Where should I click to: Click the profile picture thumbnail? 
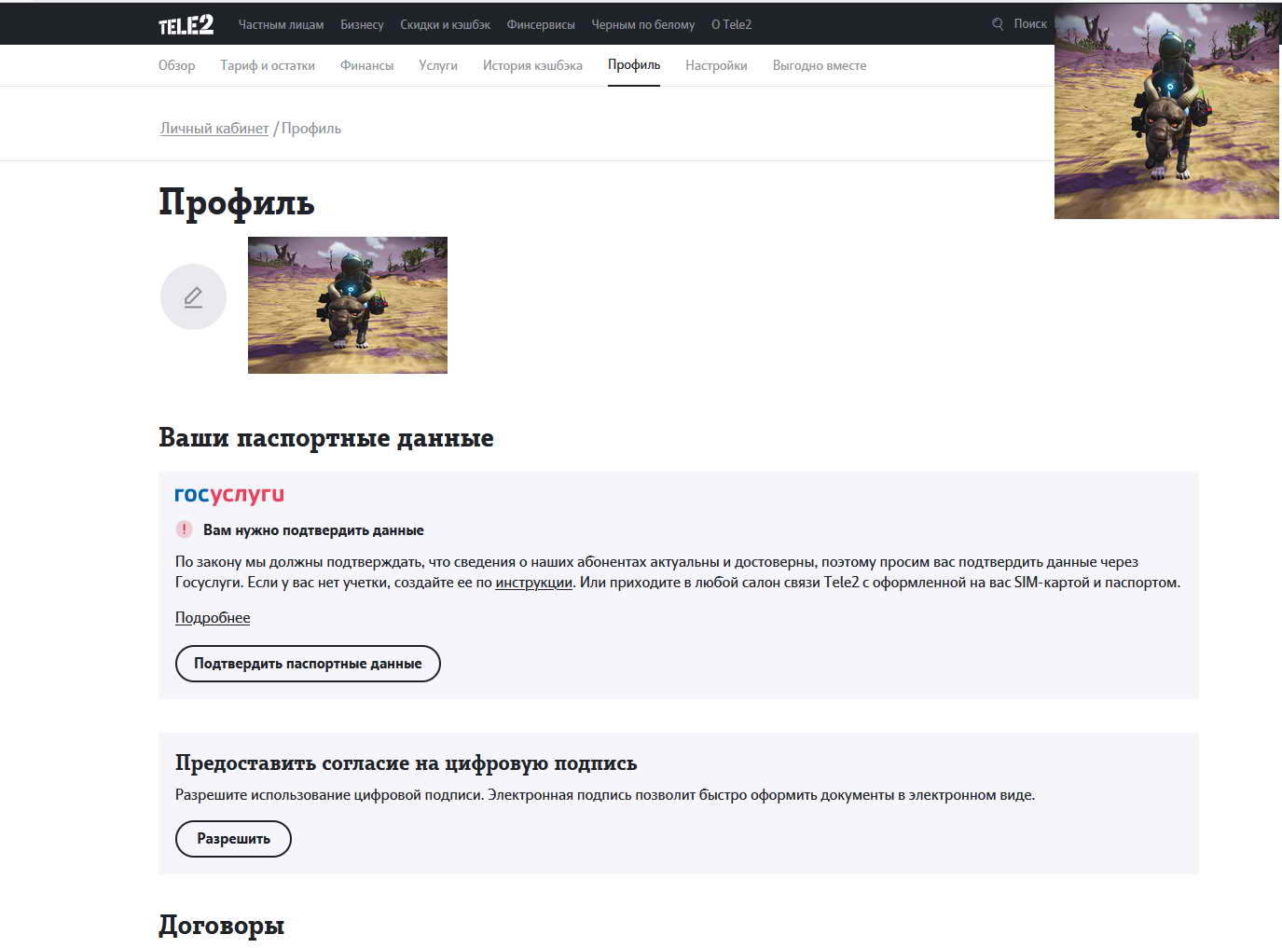348,306
